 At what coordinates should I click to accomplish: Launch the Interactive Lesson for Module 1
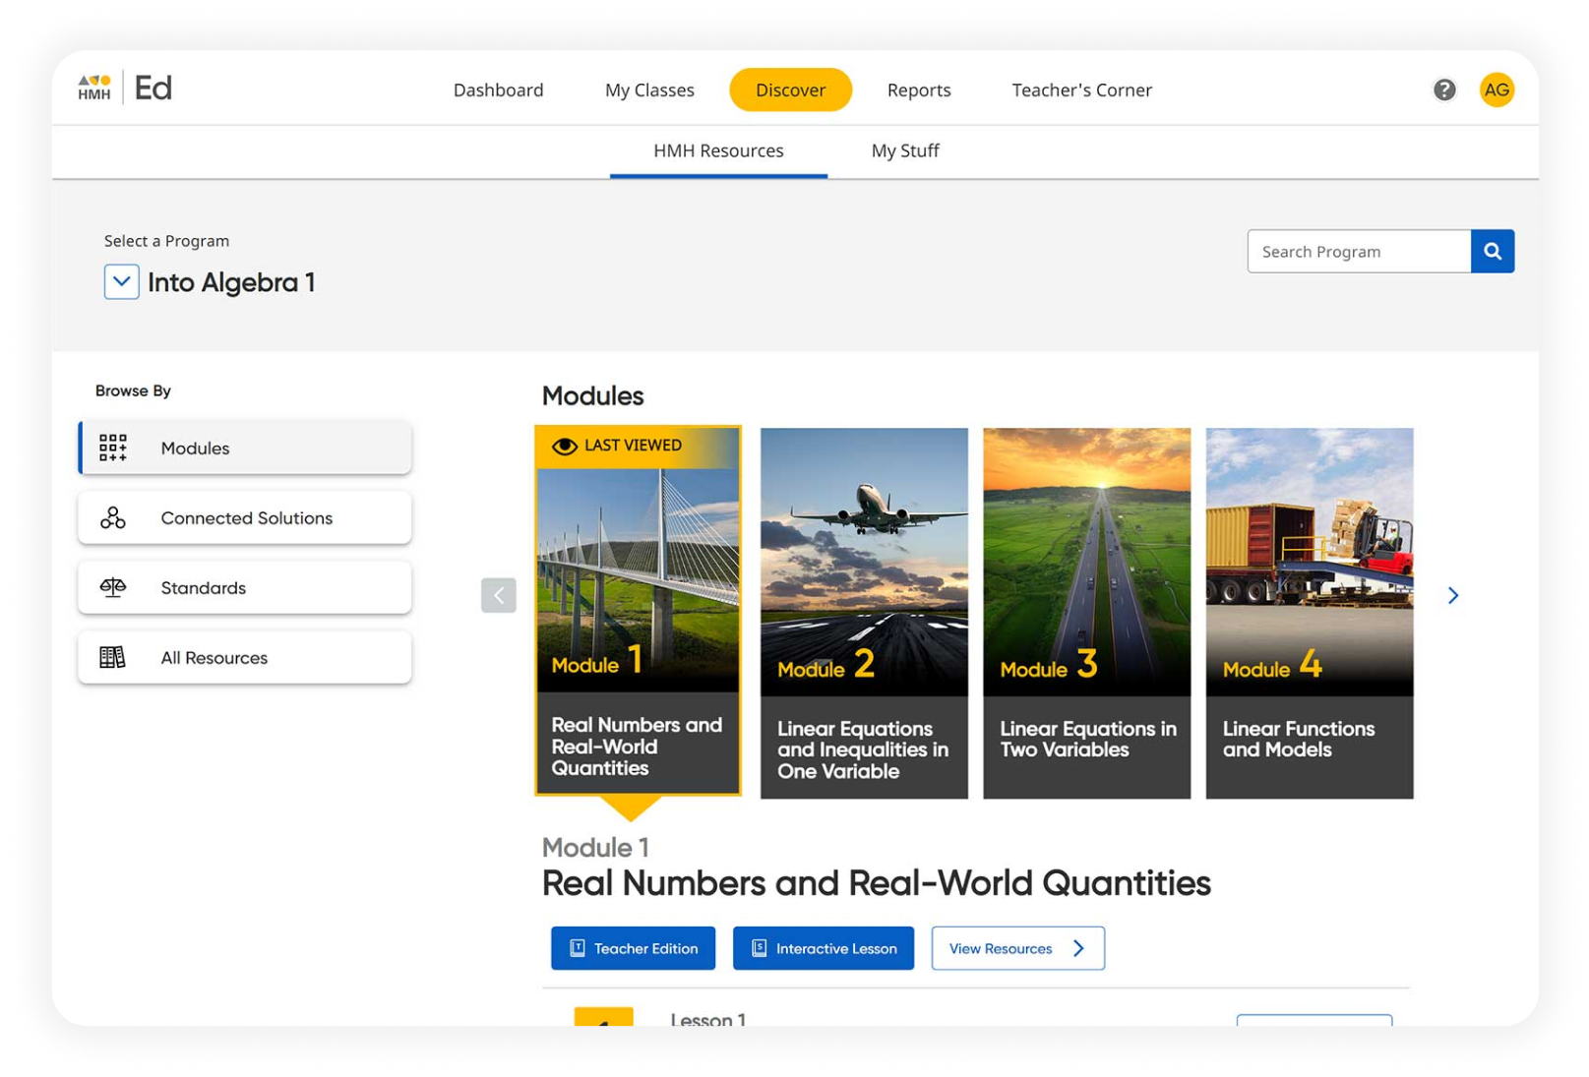[824, 948]
